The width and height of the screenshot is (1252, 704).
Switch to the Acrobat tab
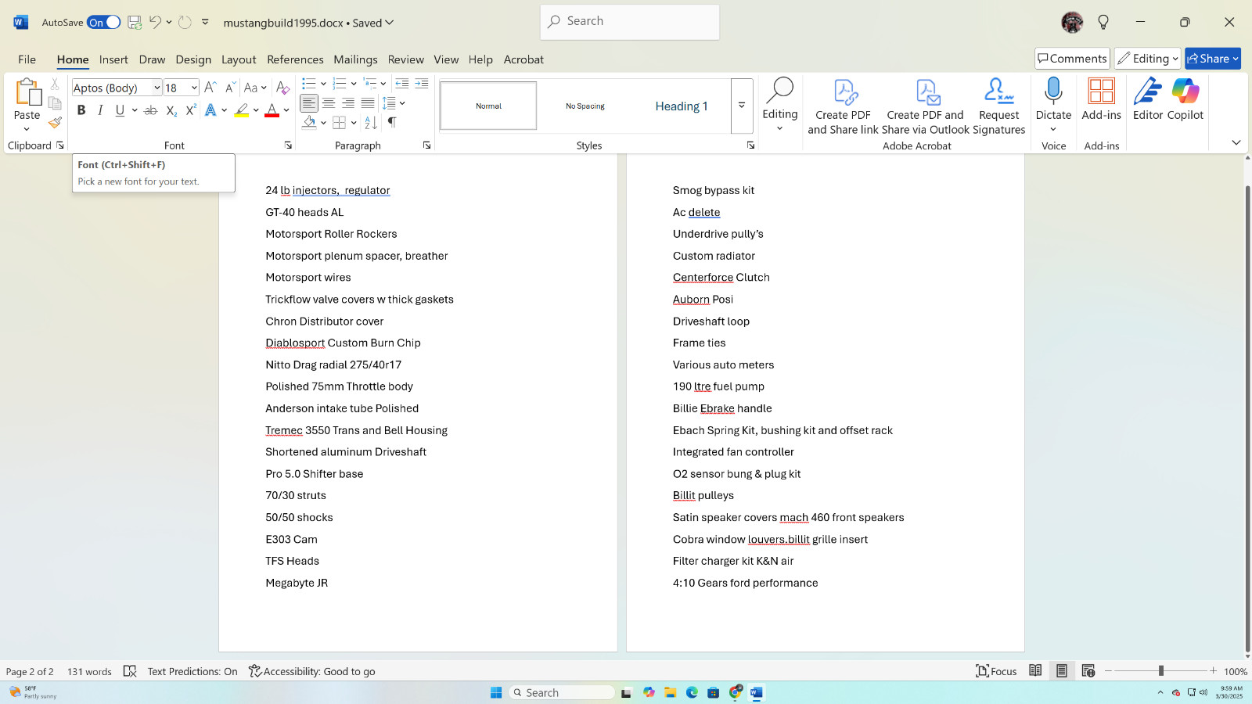(523, 59)
